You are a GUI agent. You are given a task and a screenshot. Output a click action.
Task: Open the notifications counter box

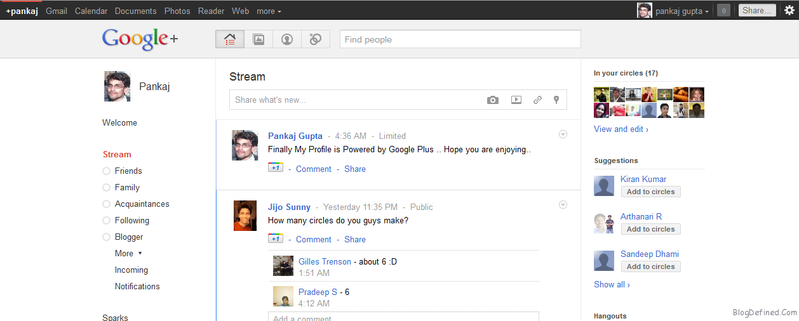tap(723, 11)
